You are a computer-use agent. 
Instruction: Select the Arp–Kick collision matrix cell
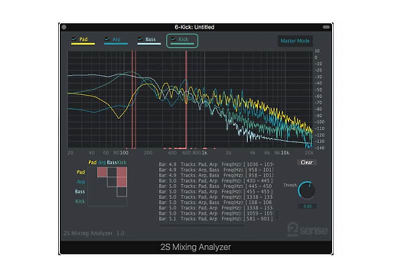[122, 182]
